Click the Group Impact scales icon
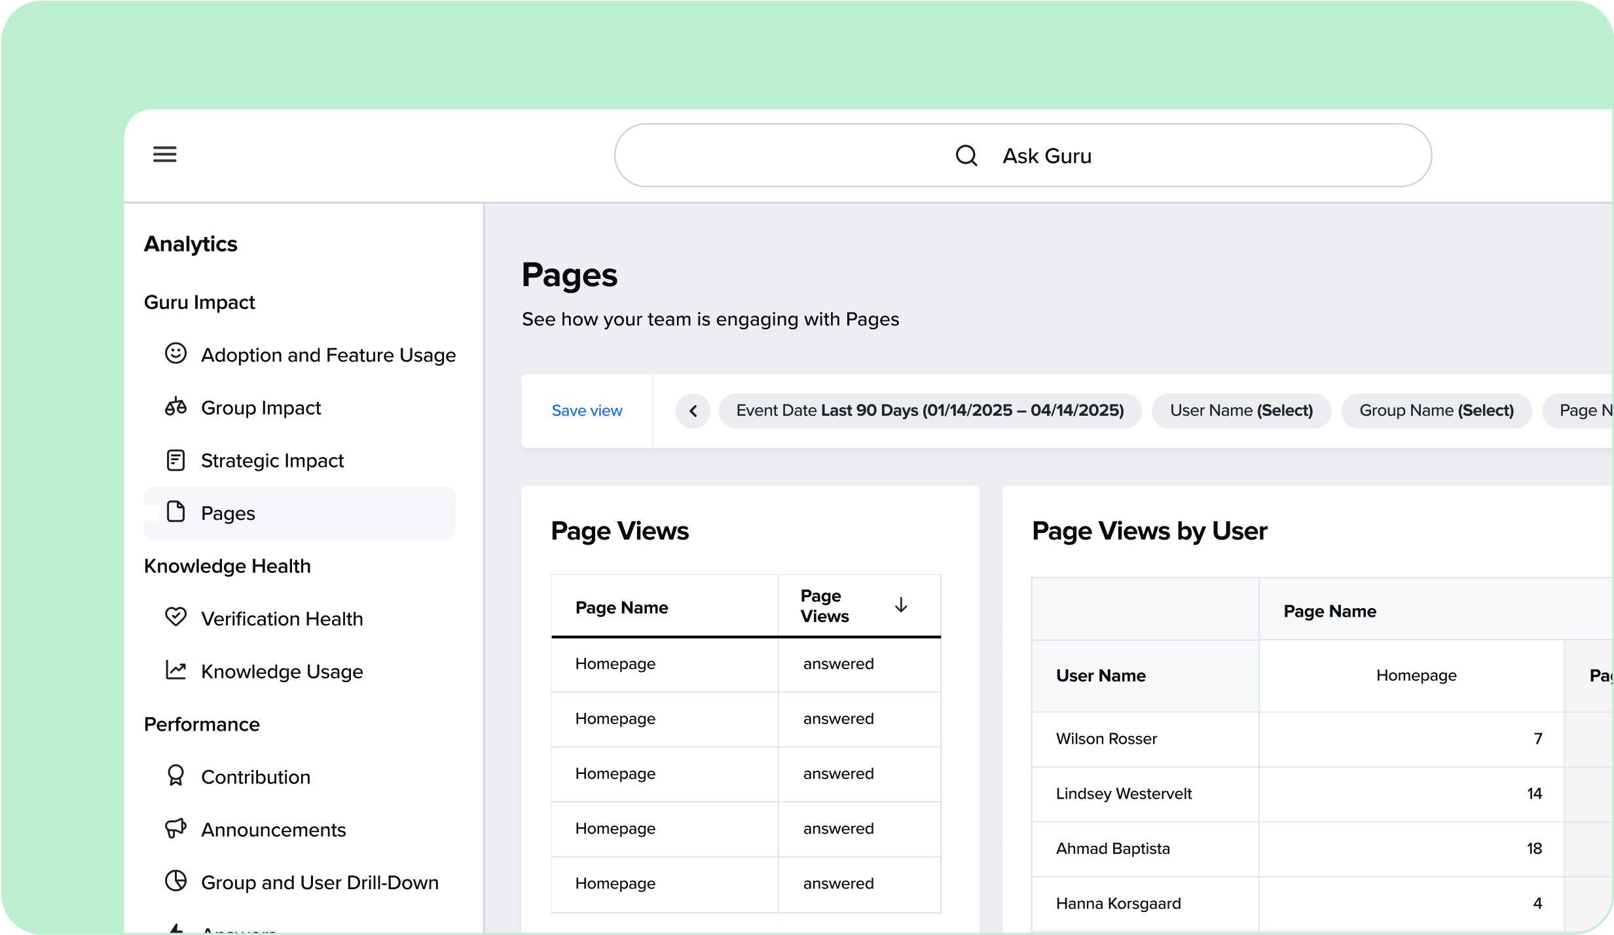The height and width of the screenshot is (935, 1614). coord(175,407)
